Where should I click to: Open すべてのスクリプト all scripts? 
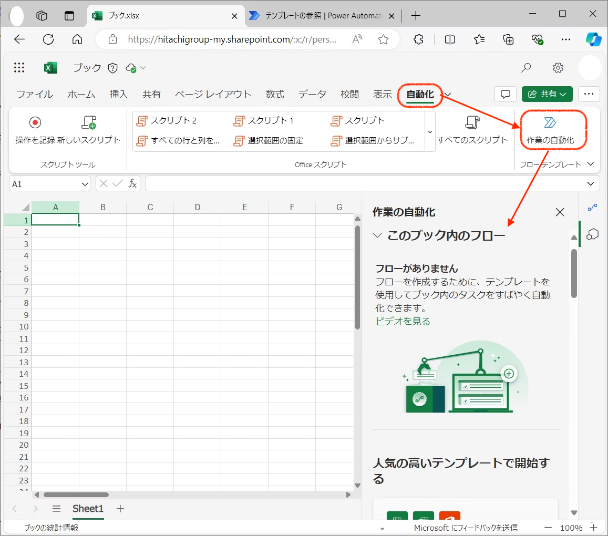click(472, 130)
